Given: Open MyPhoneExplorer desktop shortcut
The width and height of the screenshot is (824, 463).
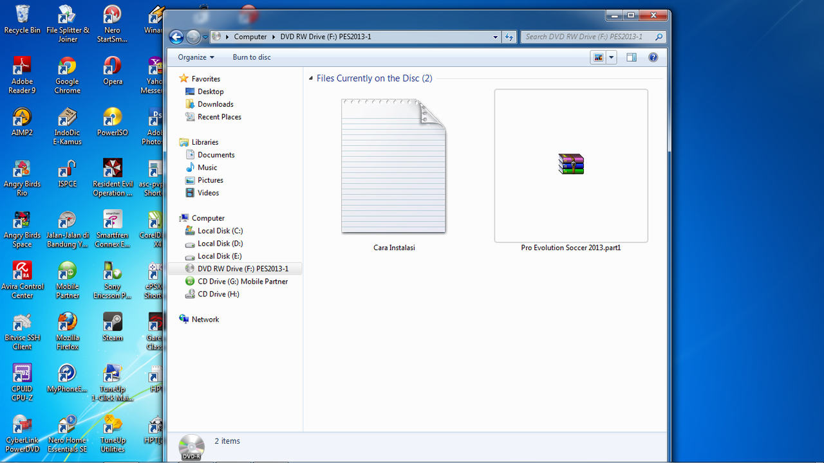Looking at the screenshot, I should [67, 379].
